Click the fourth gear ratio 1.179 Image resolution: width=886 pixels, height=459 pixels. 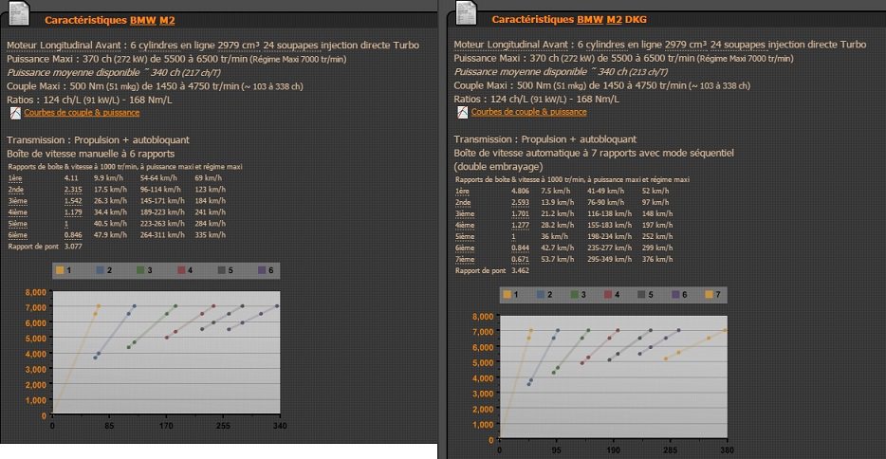tap(73, 212)
